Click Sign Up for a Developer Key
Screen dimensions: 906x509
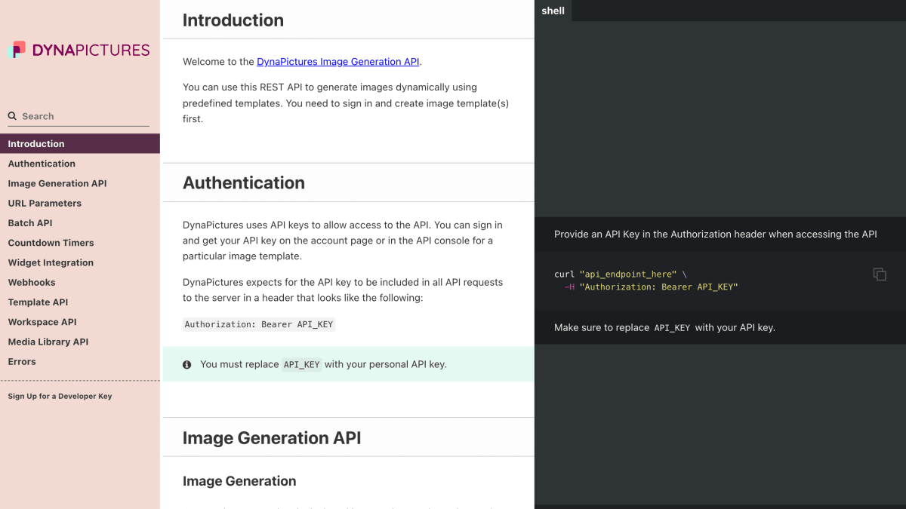coord(60,396)
